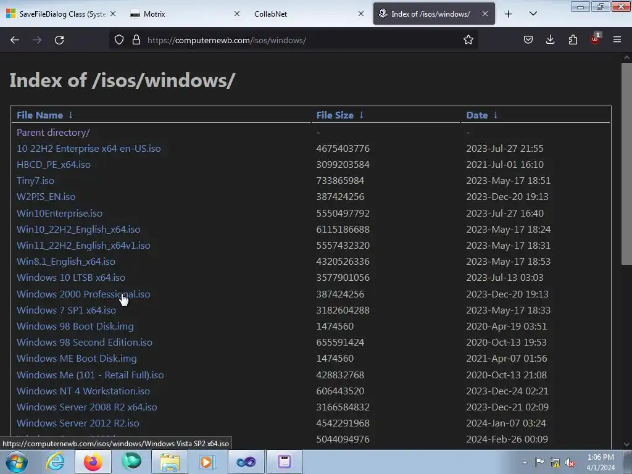632x474 pixels.
Task: Open a new tab
Action: [x=509, y=14]
